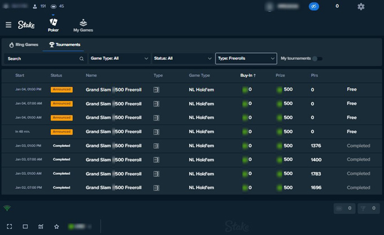Open the Type: Freerolls dropdown
Image resolution: width=384 pixels, height=235 pixels.
tap(246, 59)
